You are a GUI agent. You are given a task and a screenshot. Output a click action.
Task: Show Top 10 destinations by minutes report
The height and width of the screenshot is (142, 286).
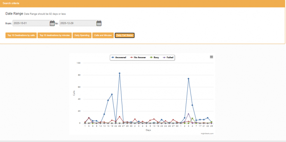click(x=55, y=35)
